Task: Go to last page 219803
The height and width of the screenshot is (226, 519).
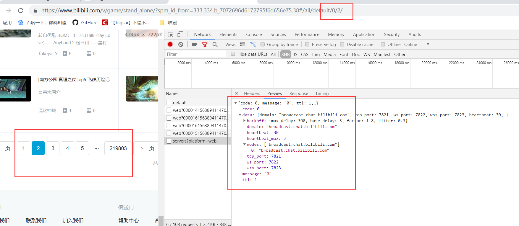Action: tap(118, 148)
